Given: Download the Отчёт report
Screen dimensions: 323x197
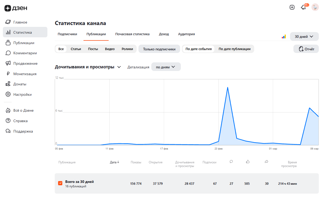Looking at the screenshot, I should (306, 49).
